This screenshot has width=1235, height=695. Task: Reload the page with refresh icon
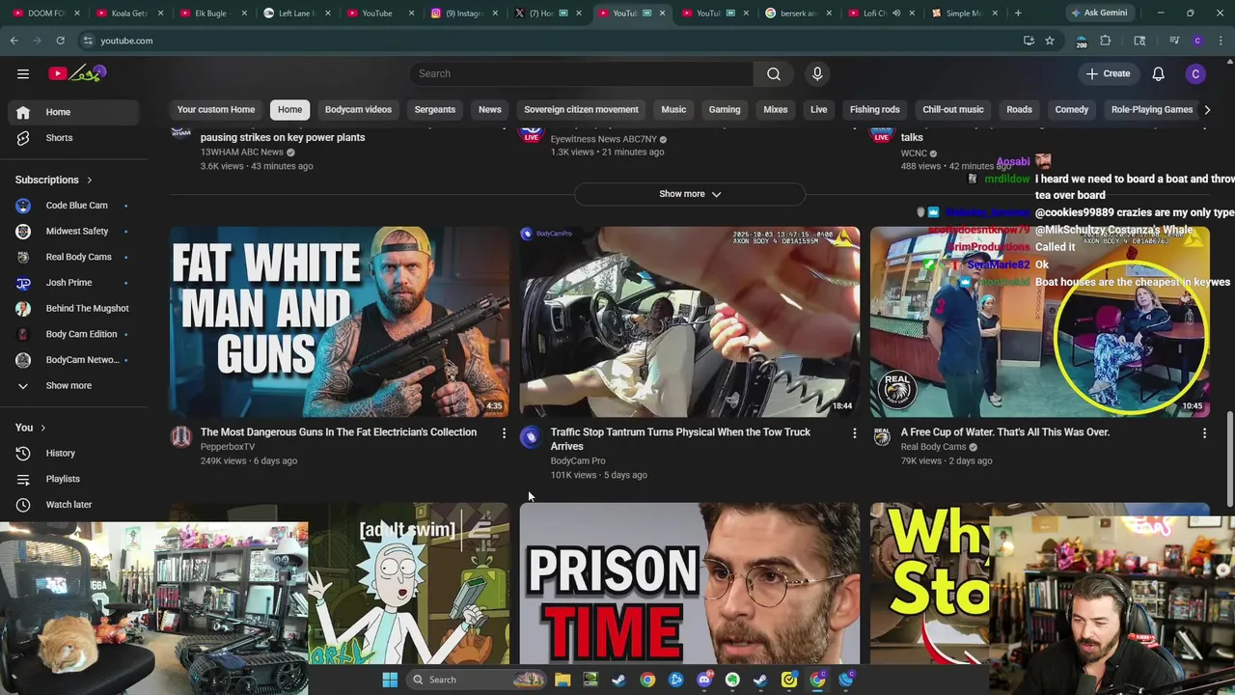coord(60,41)
